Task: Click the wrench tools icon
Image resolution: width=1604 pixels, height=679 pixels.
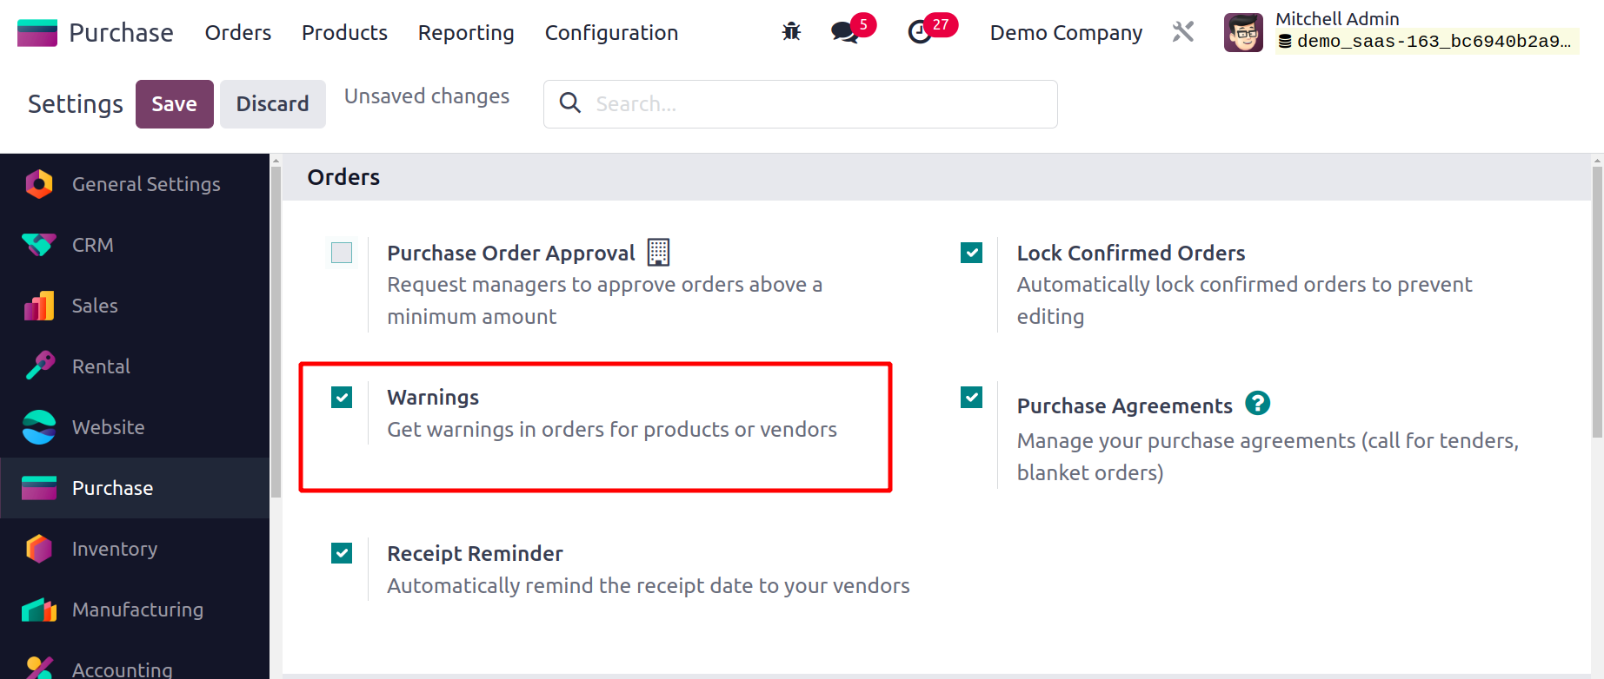Action: (x=1183, y=32)
